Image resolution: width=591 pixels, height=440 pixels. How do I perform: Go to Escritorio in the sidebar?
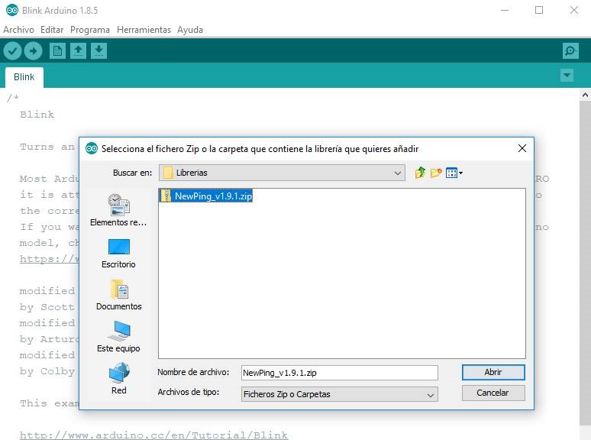coord(118,253)
